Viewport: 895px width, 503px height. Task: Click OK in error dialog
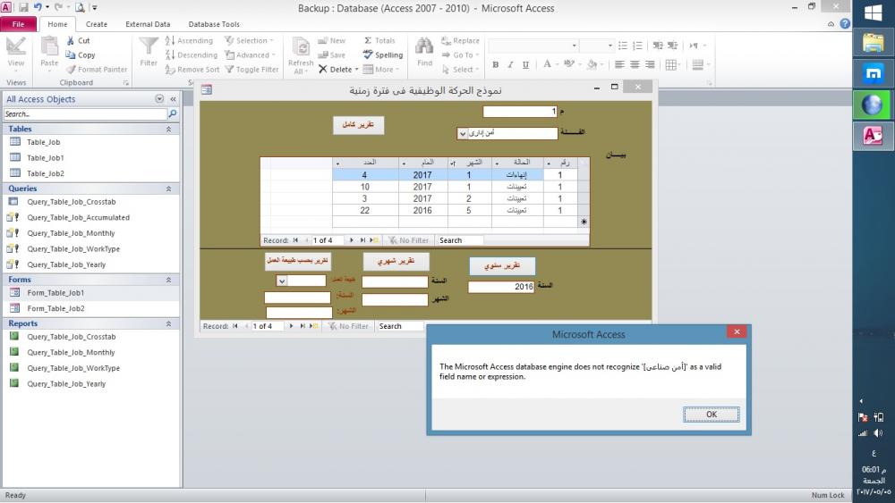pyautogui.click(x=712, y=415)
